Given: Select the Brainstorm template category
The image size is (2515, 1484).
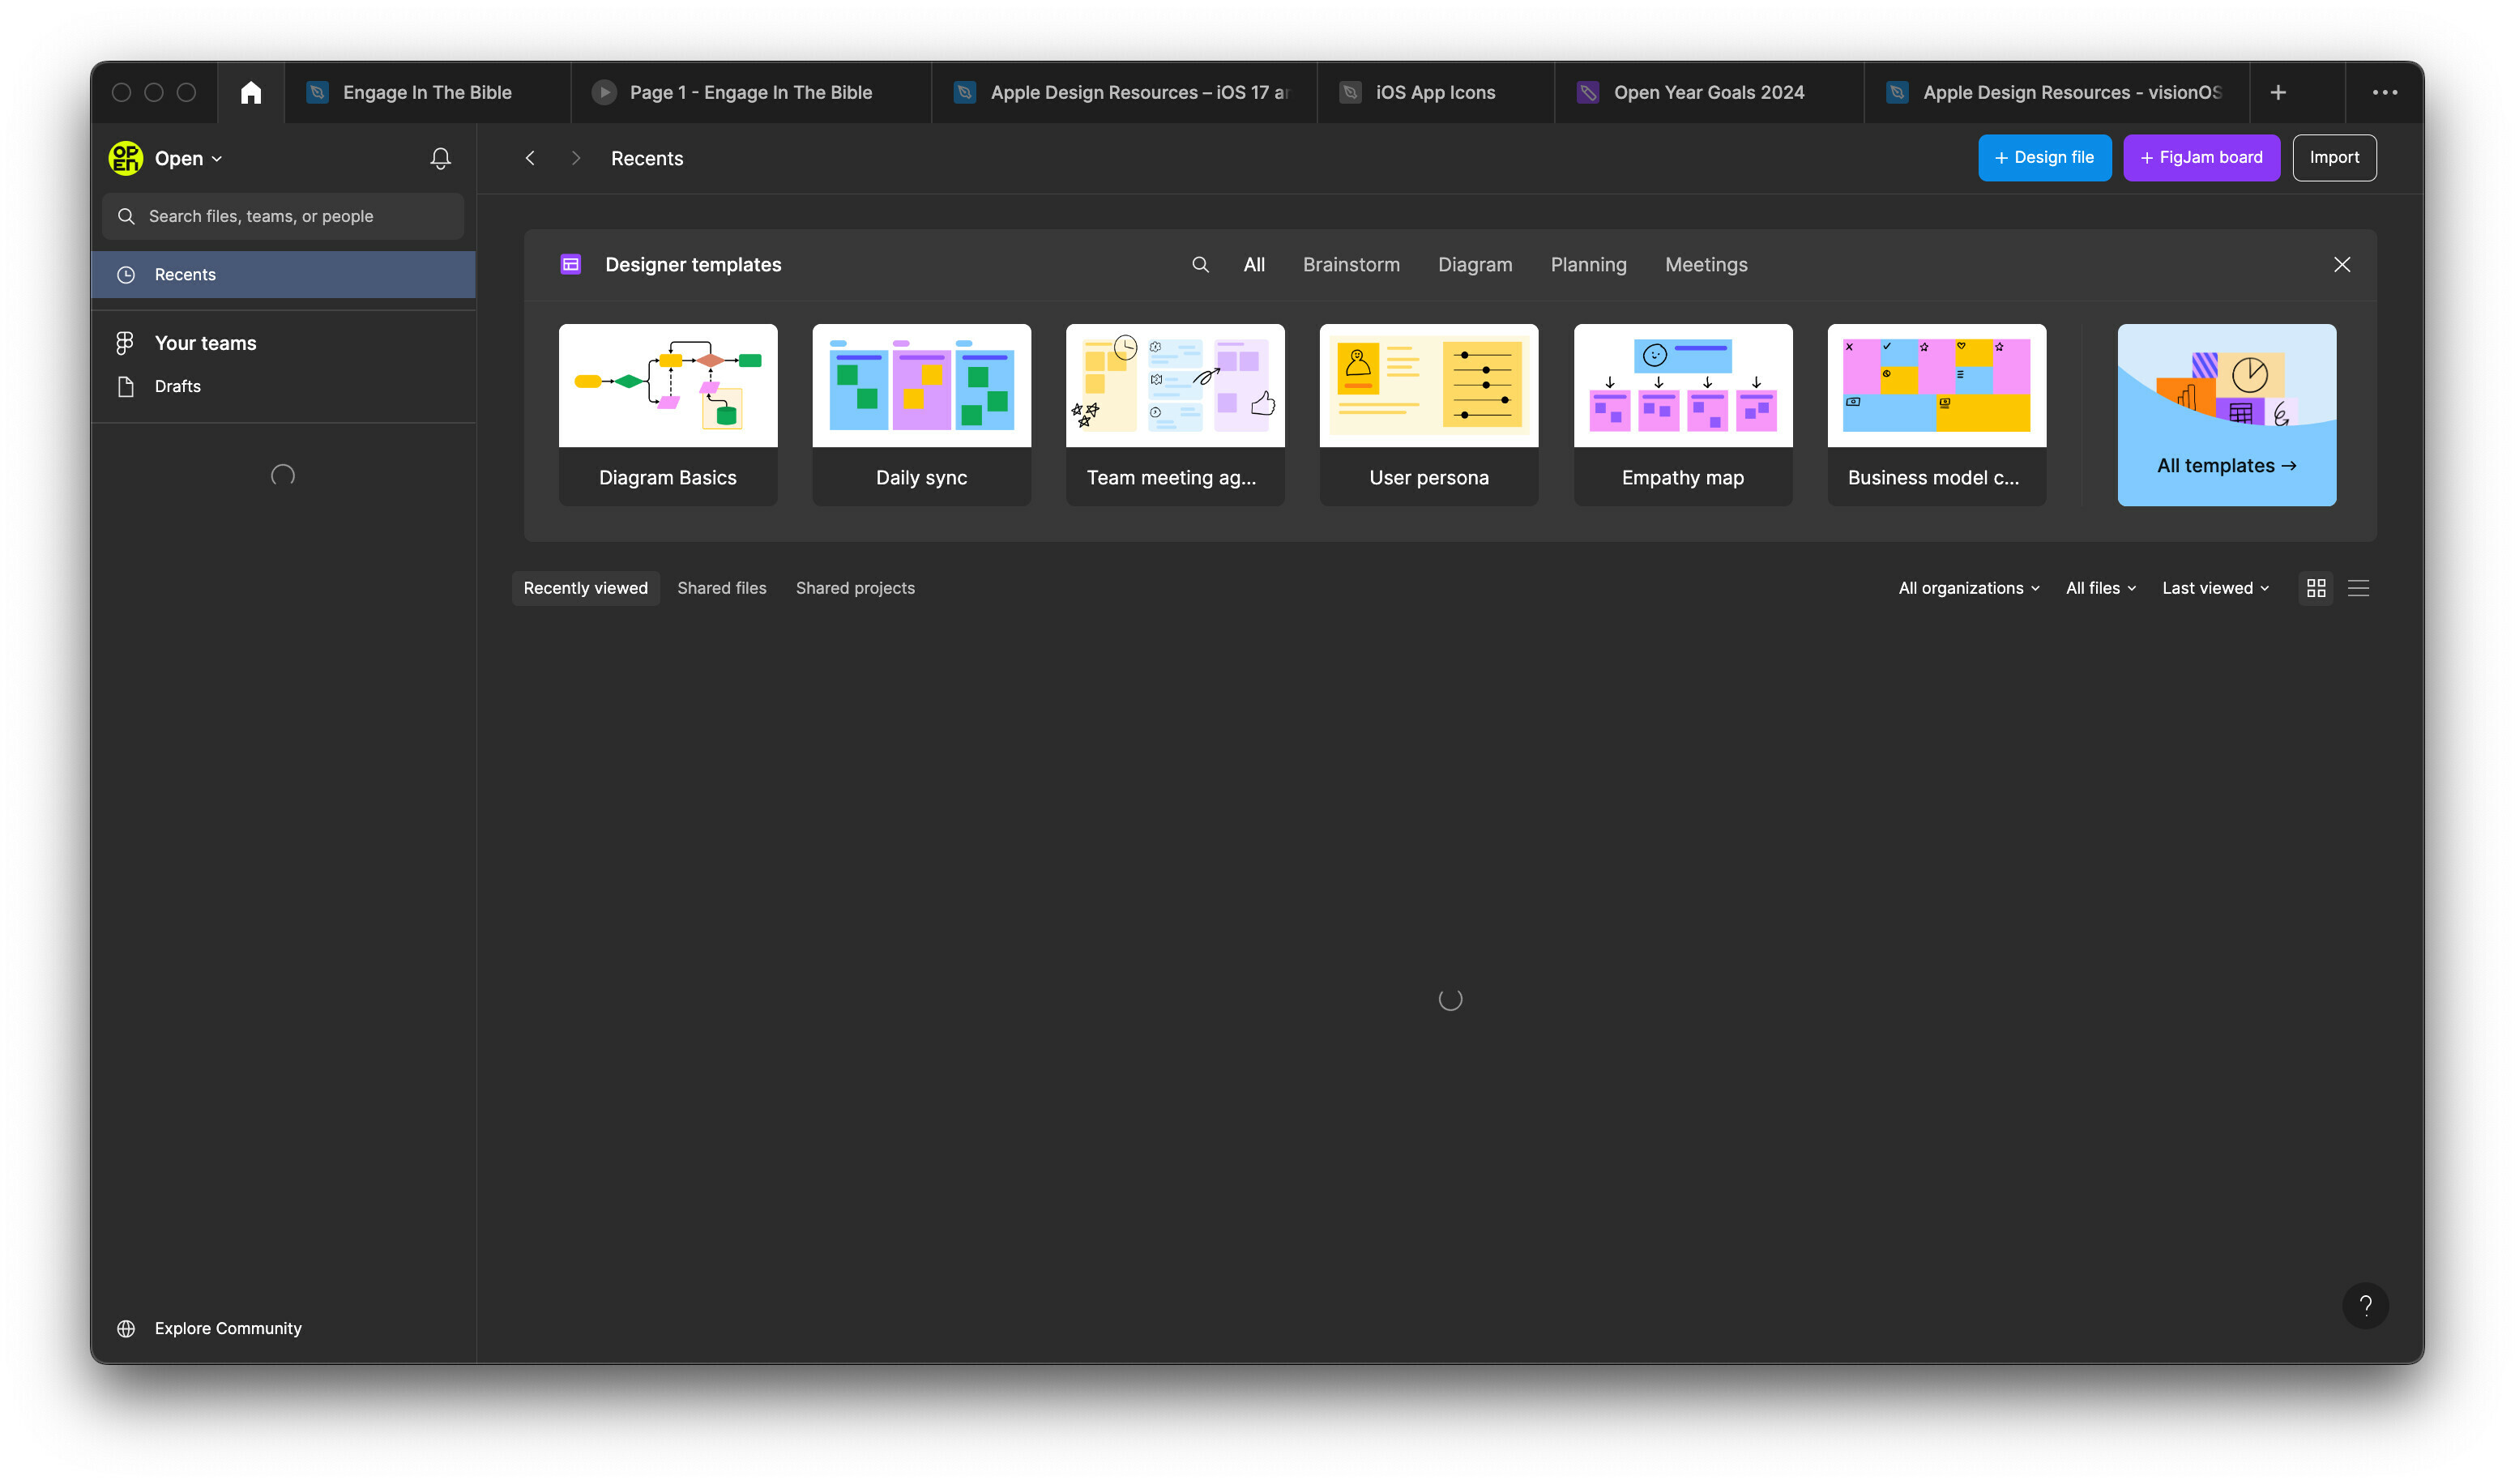Looking at the screenshot, I should [1351, 265].
